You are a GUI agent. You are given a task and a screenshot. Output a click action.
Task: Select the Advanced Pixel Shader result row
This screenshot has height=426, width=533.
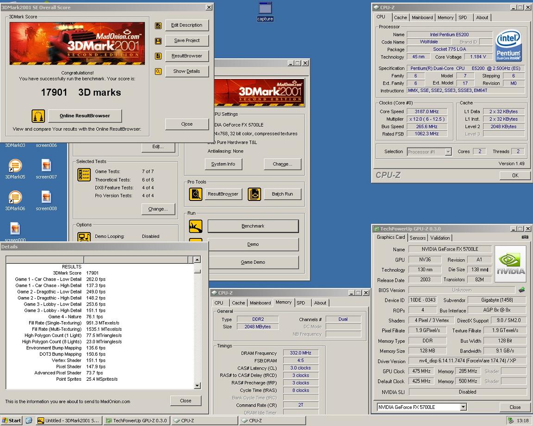pyautogui.click(x=100, y=373)
